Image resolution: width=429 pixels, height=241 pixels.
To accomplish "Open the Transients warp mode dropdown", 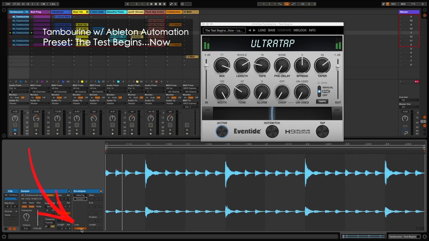I will (x=50, y=223).
